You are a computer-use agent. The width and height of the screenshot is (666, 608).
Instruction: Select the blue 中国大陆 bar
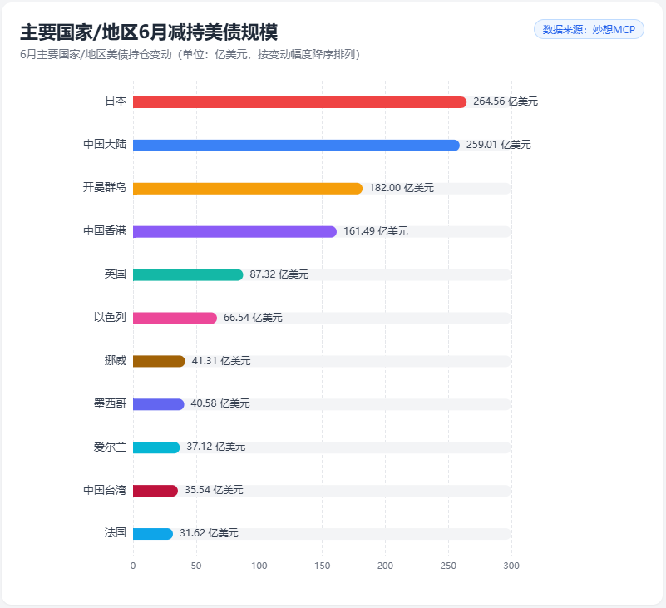296,146
